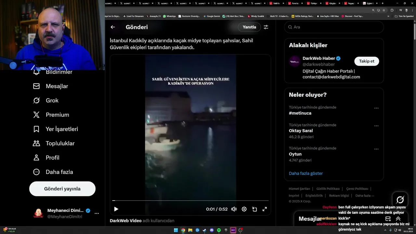Switch to the Türkiye browser tab
The width and height of the screenshot is (416, 234).
314,3
